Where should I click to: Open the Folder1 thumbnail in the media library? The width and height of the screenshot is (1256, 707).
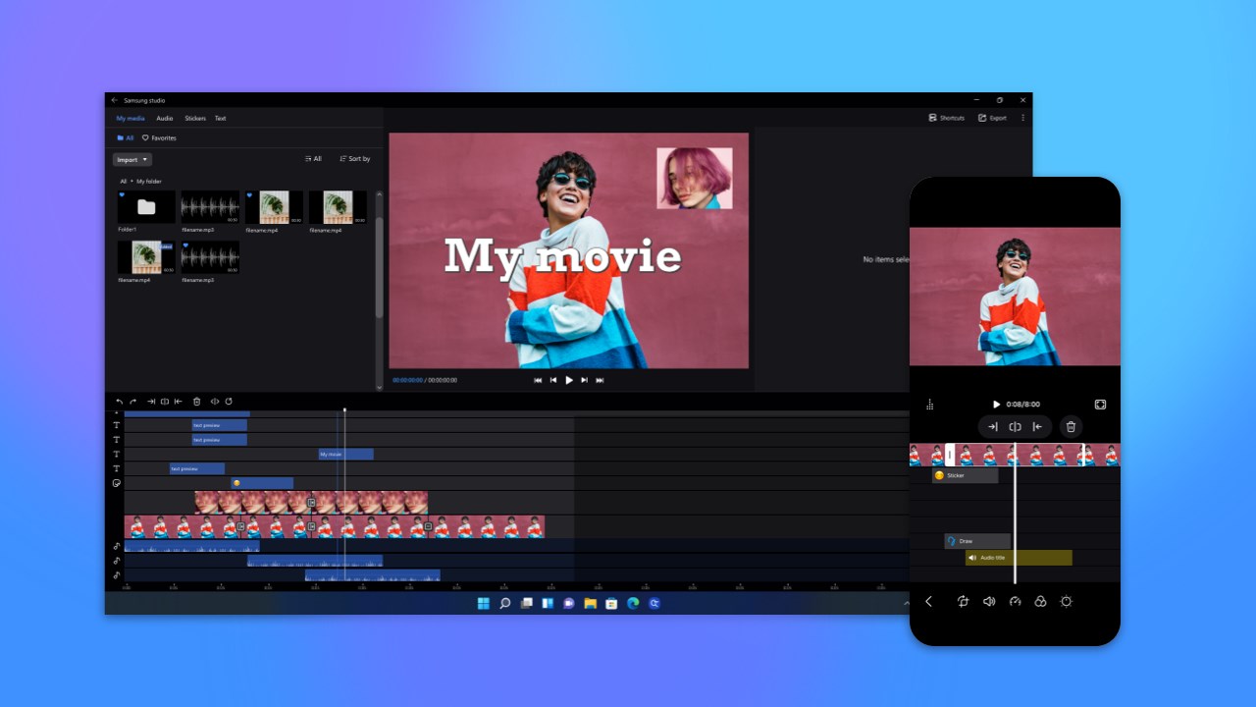145,206
